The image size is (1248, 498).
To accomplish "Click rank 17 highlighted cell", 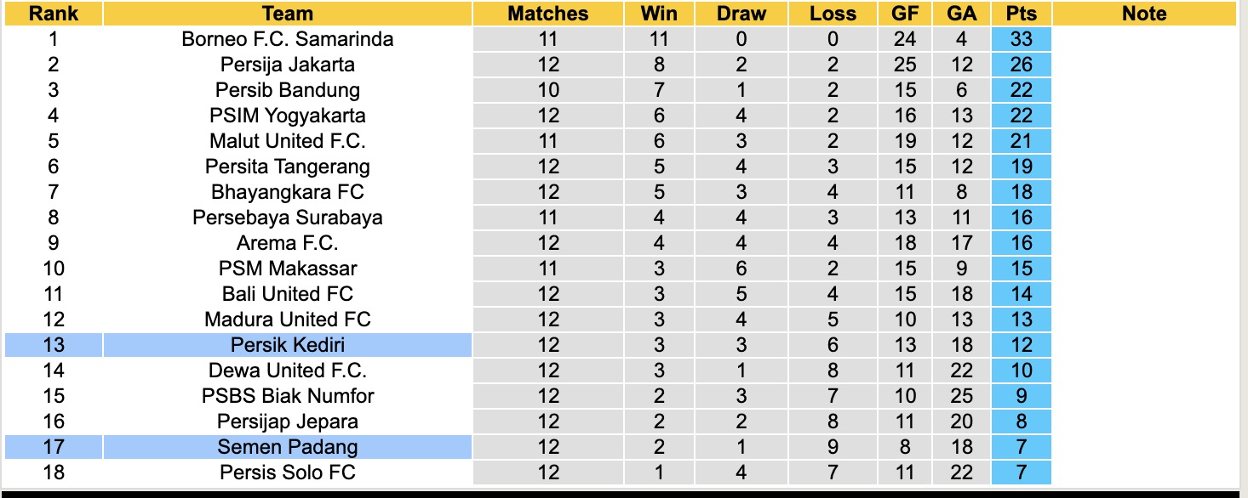I will 54,447.
